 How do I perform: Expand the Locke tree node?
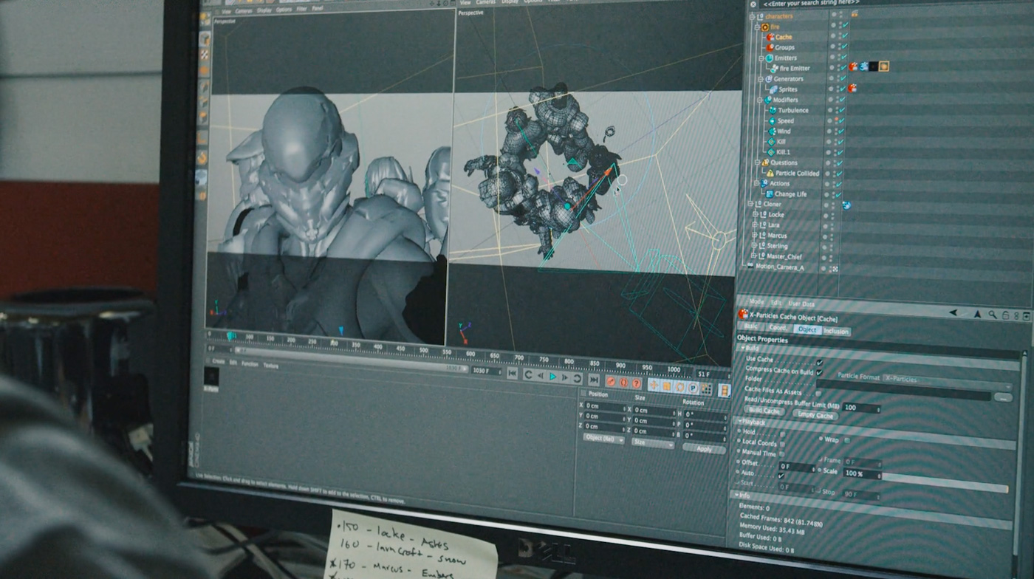[x=754, y=214]
